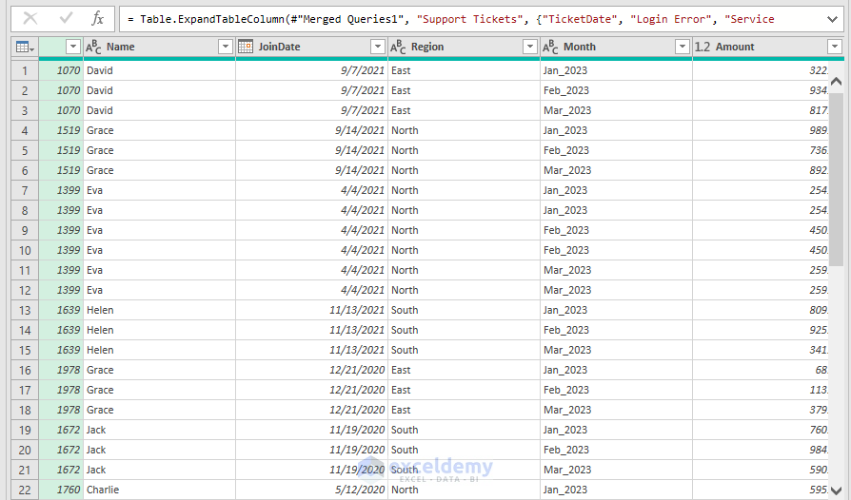Click the '1978' ID cell in row 17
Viewport: 851px width, 500px height.
click(x=61, y=390)
